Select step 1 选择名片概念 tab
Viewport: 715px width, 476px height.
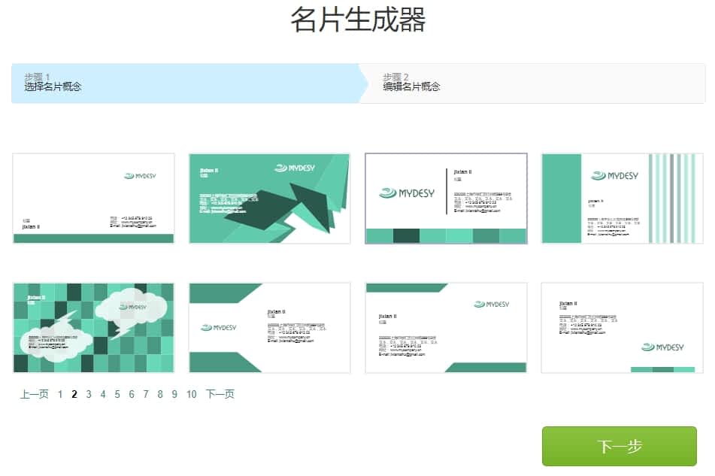tap(185, 83)
